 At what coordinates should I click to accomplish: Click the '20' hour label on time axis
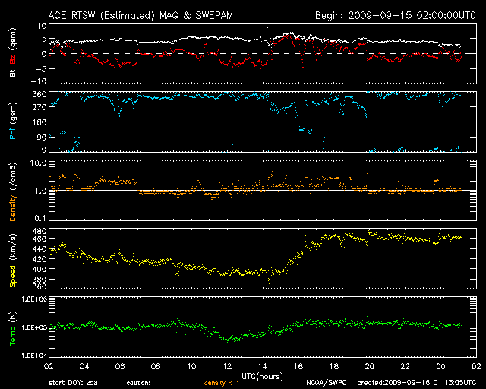point(370,367)
